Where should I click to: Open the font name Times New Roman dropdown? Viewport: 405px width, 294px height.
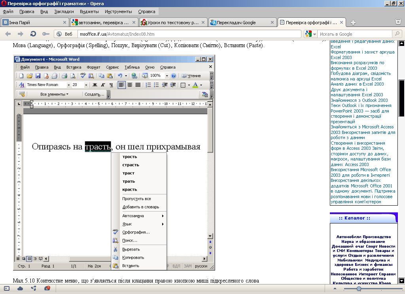tap(68, 85)
